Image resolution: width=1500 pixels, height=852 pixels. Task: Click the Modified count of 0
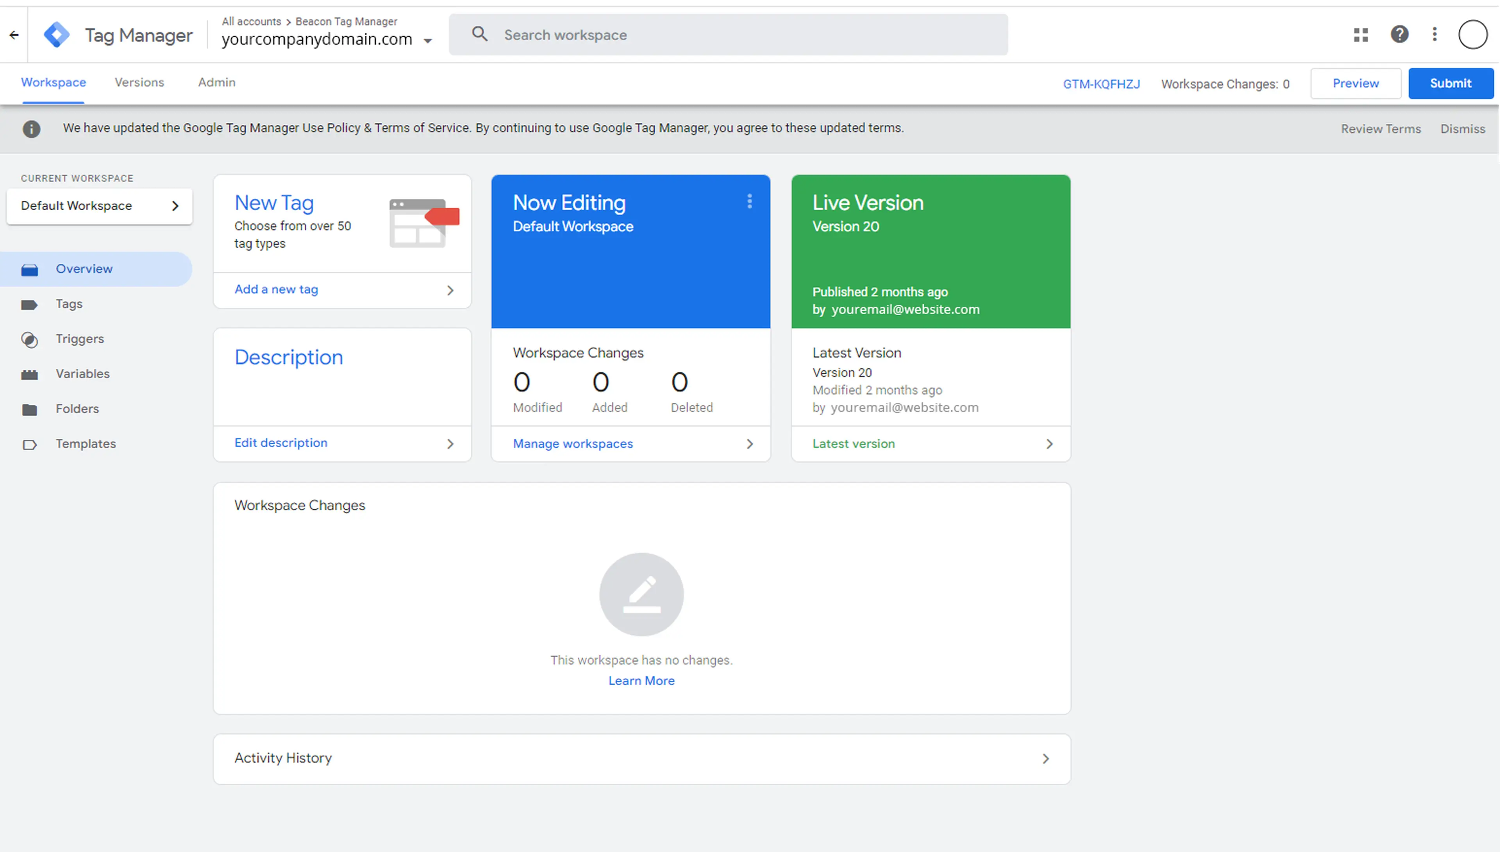coord(522,383)
